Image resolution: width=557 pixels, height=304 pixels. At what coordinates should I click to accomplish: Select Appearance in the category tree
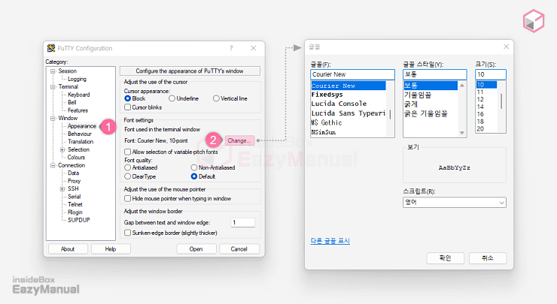(82, 126)
